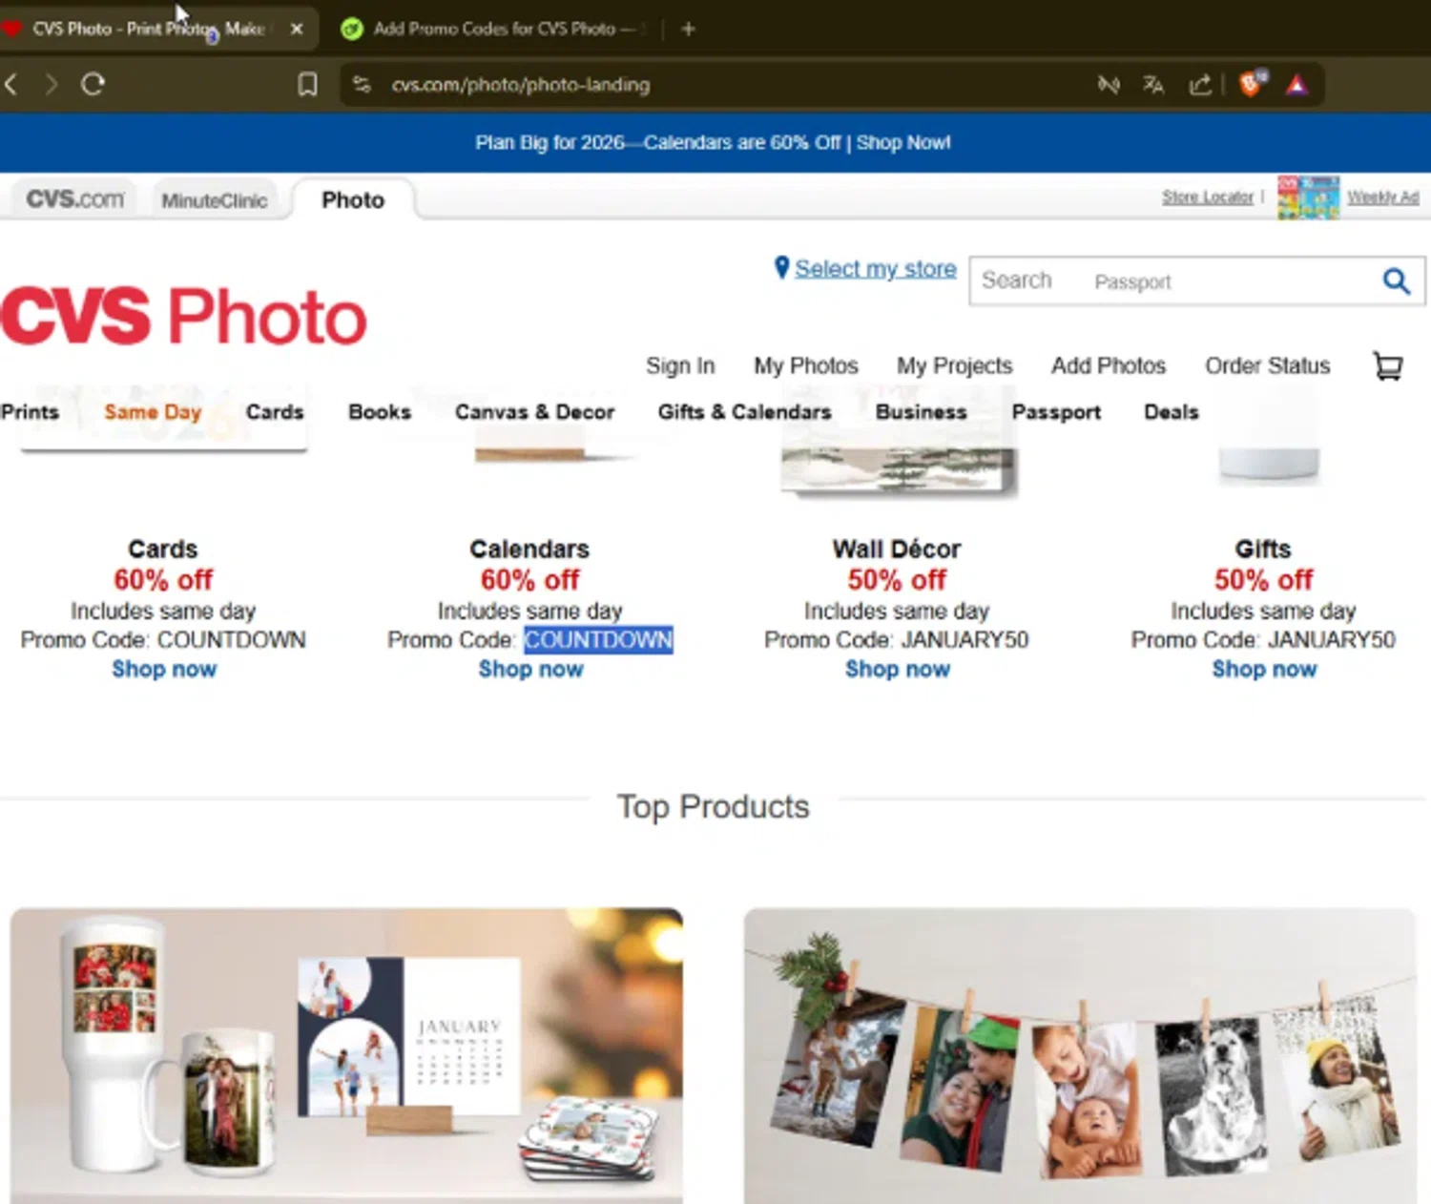Open the shopping cart icon
This screenshot has height=1204, width=1431.
(1387, 365)
